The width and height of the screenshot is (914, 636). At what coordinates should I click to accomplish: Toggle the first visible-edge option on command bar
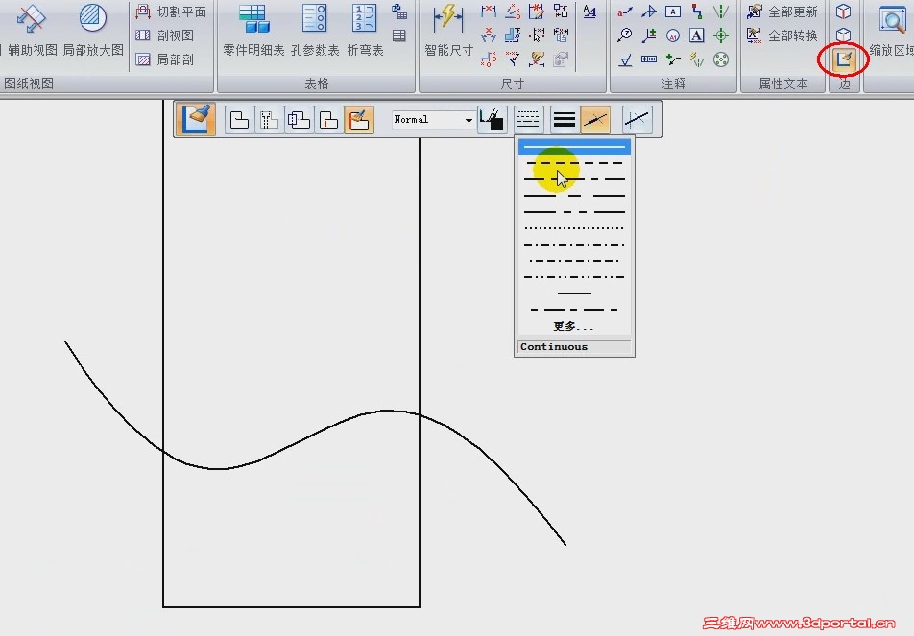click(240, 120)
